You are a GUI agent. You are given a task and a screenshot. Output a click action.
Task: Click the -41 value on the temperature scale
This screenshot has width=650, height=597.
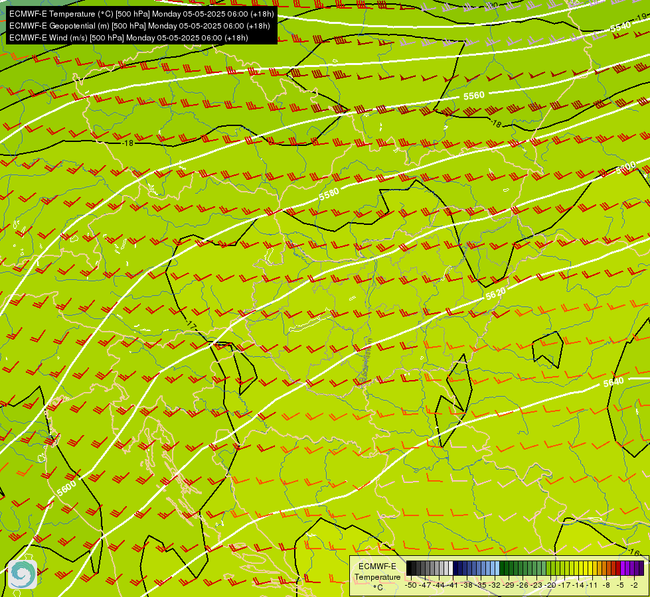tap(453, 586)
